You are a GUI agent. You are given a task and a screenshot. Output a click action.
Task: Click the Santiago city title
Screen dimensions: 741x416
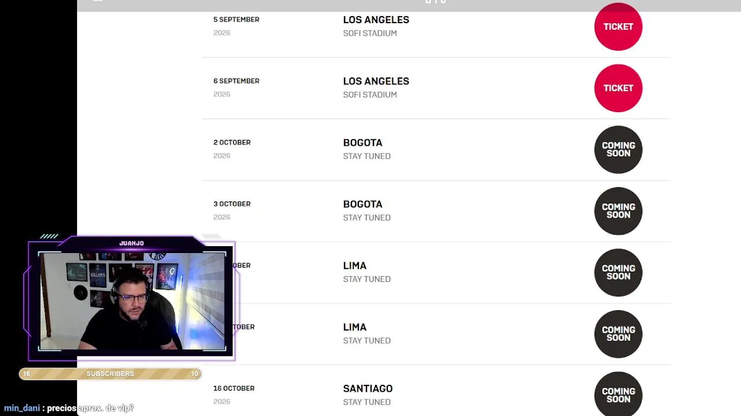368,388
